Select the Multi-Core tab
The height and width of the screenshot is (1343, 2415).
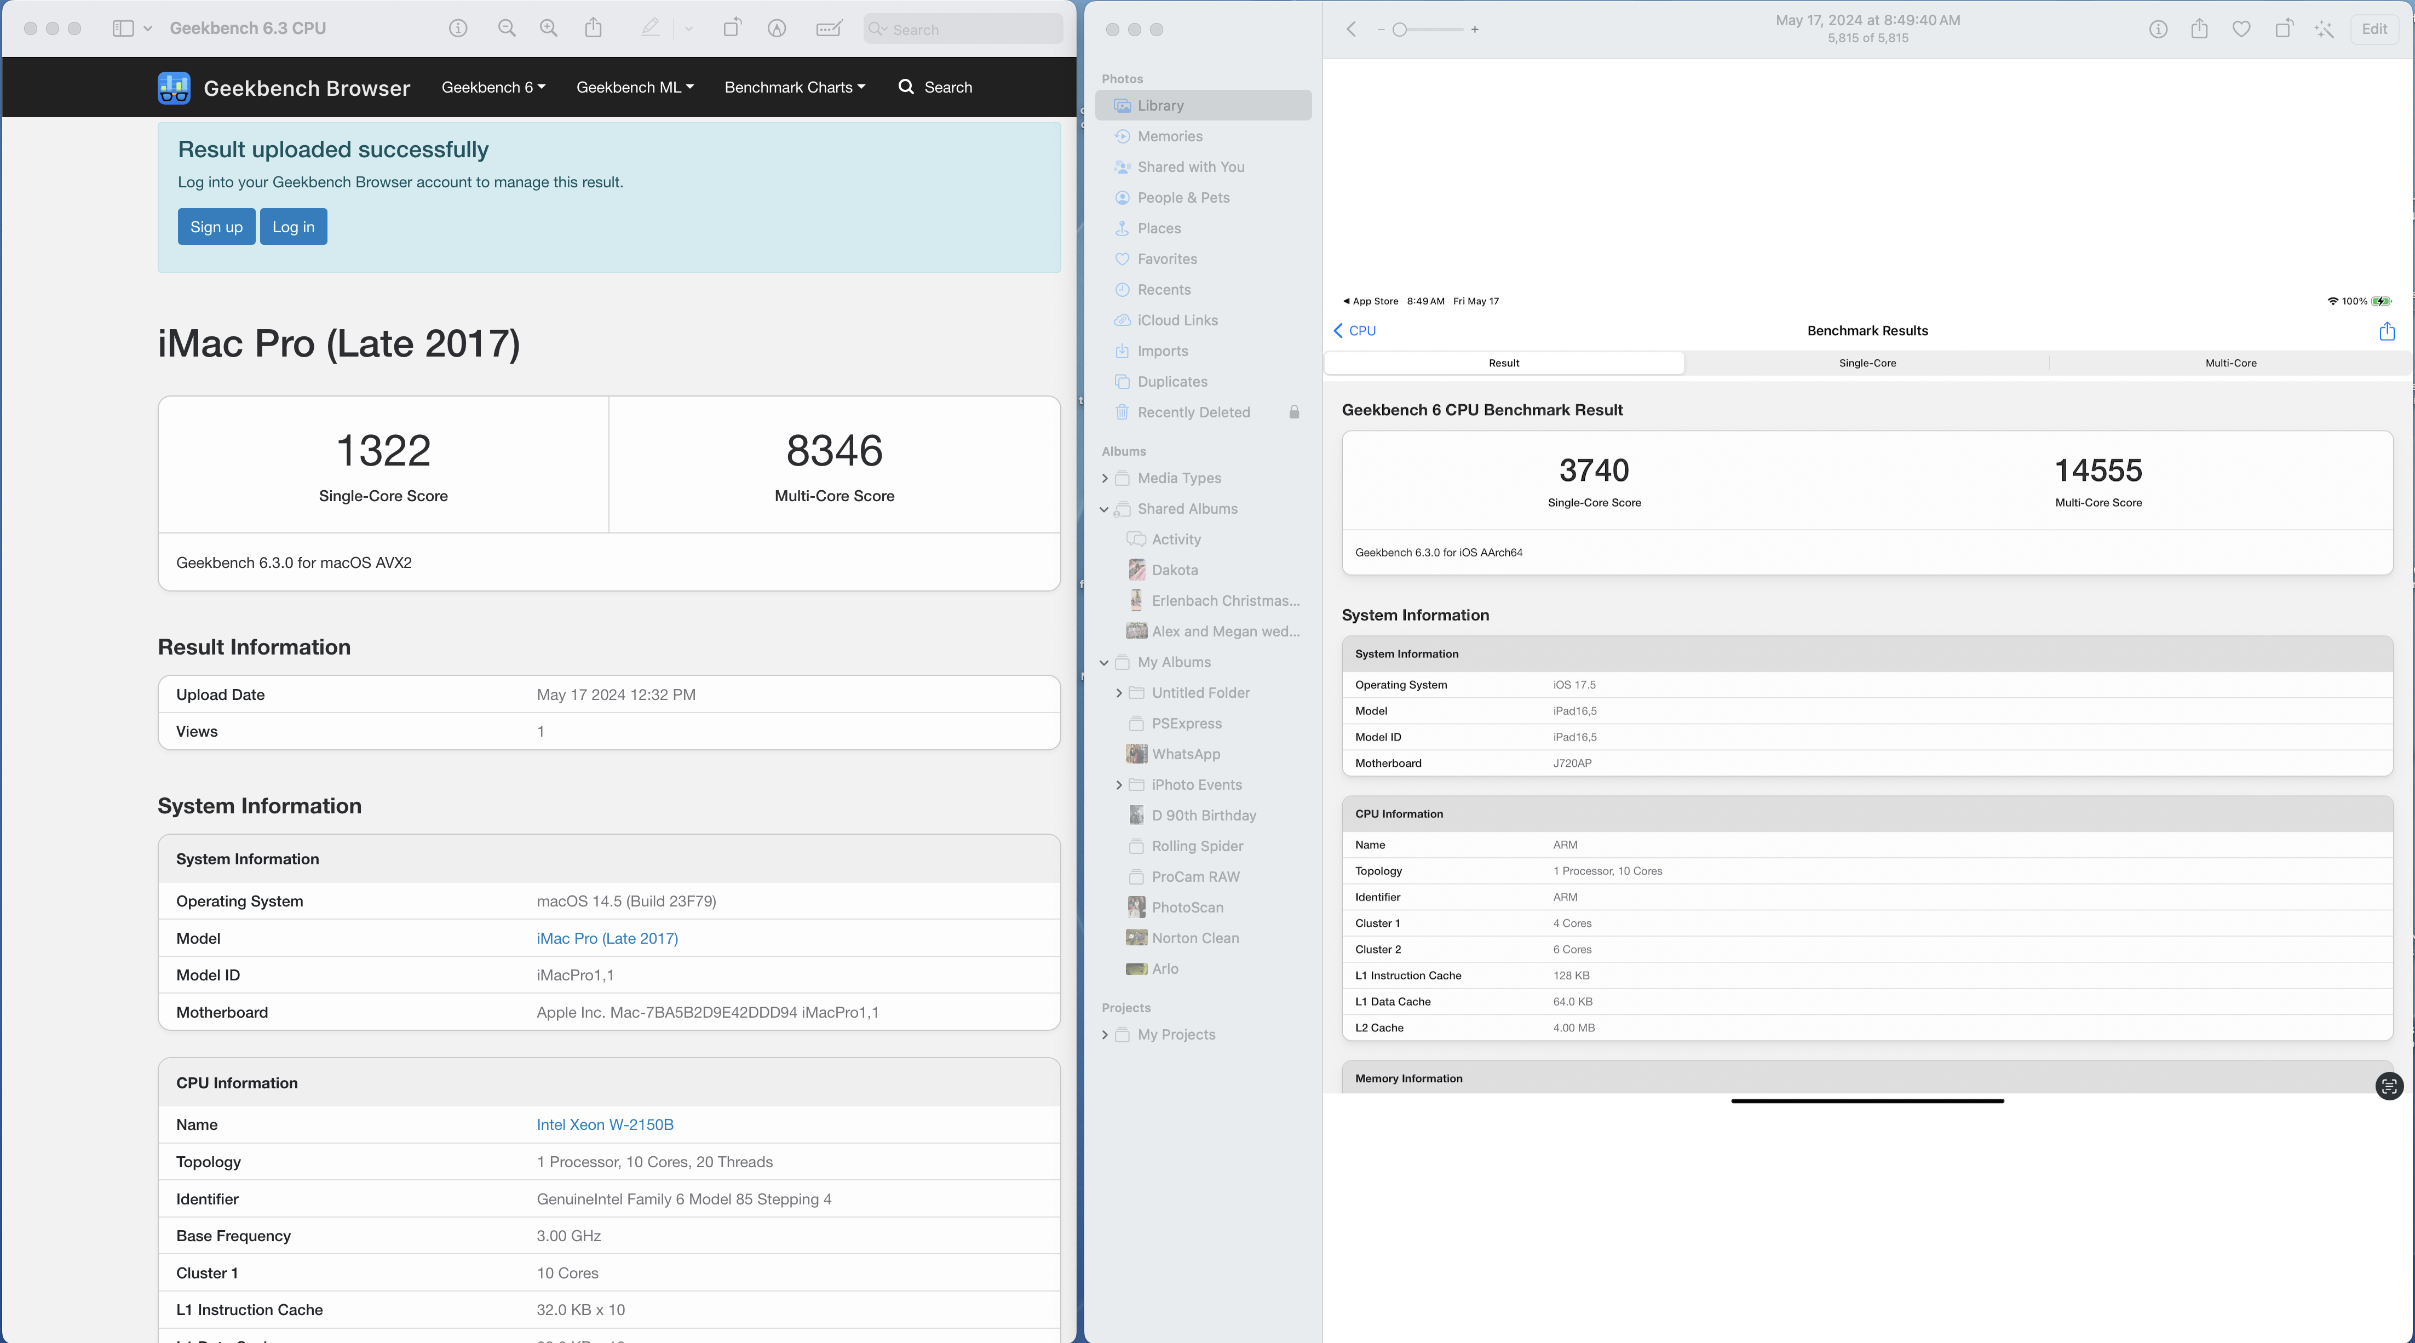pyautogui.click(x=2230, y=363)
